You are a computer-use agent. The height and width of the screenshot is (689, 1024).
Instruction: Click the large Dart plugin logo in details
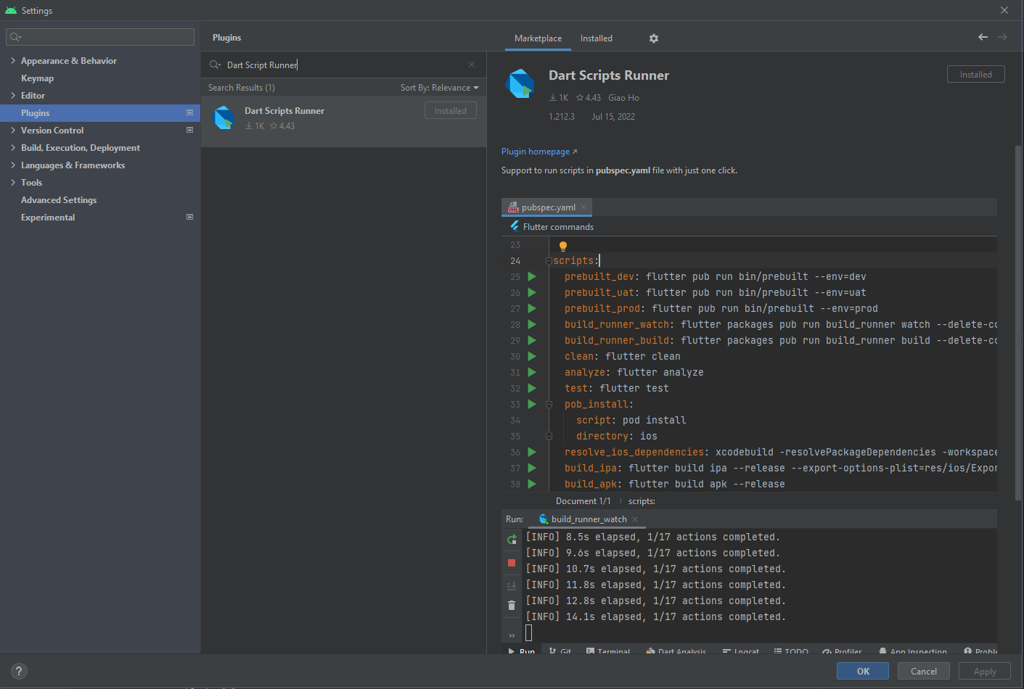pos(520,84)
